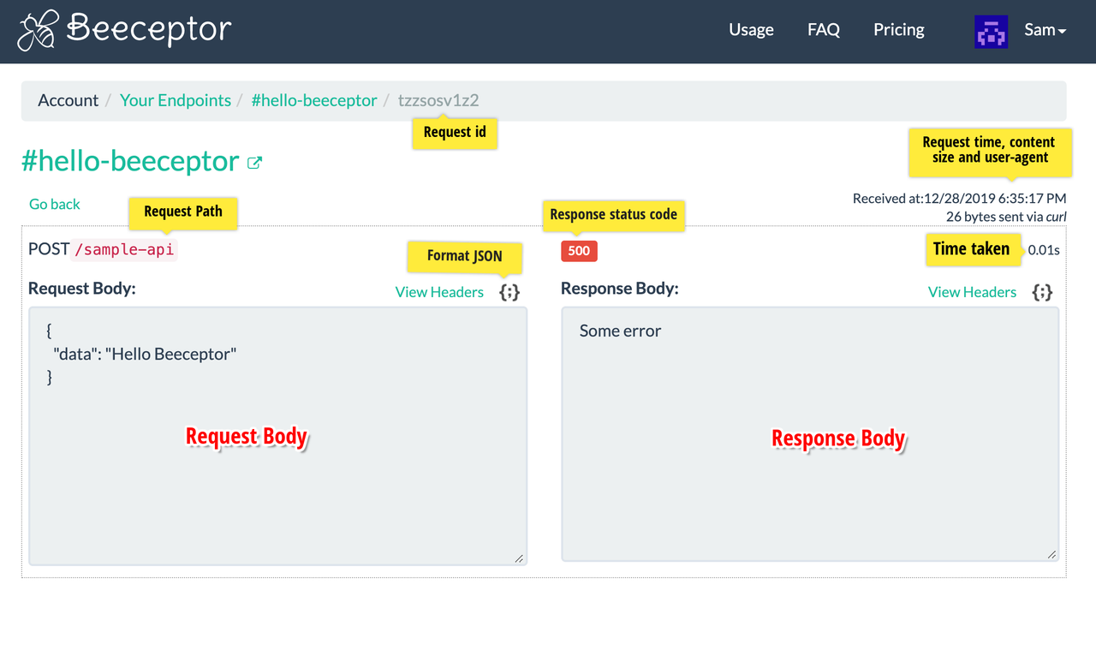Open the Sam account dropdown
This screenshot has height=656, width=1096.
click(1045, 30)
